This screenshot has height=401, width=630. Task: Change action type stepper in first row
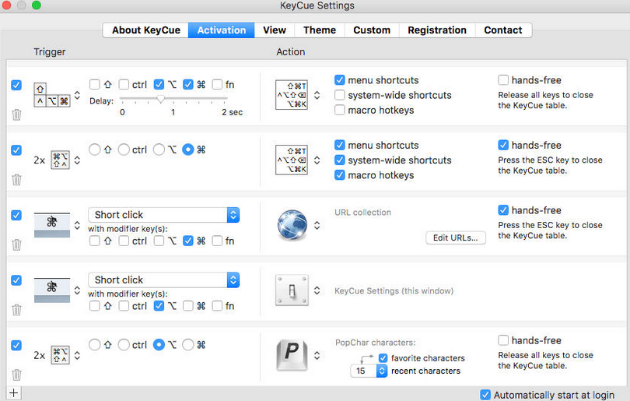[x=317, y=95]
